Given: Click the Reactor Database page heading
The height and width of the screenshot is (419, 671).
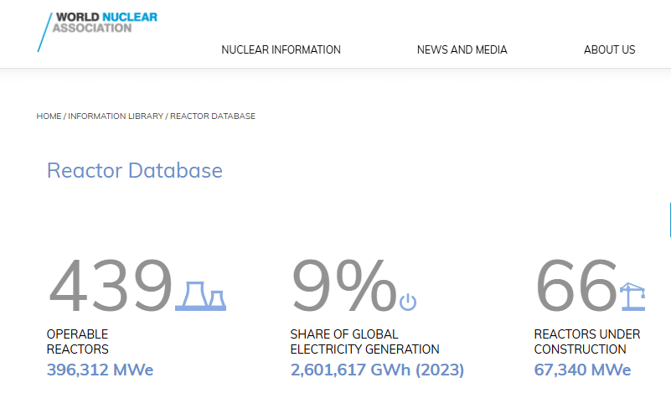Looking at the screenshot, I should coord(135,170).
